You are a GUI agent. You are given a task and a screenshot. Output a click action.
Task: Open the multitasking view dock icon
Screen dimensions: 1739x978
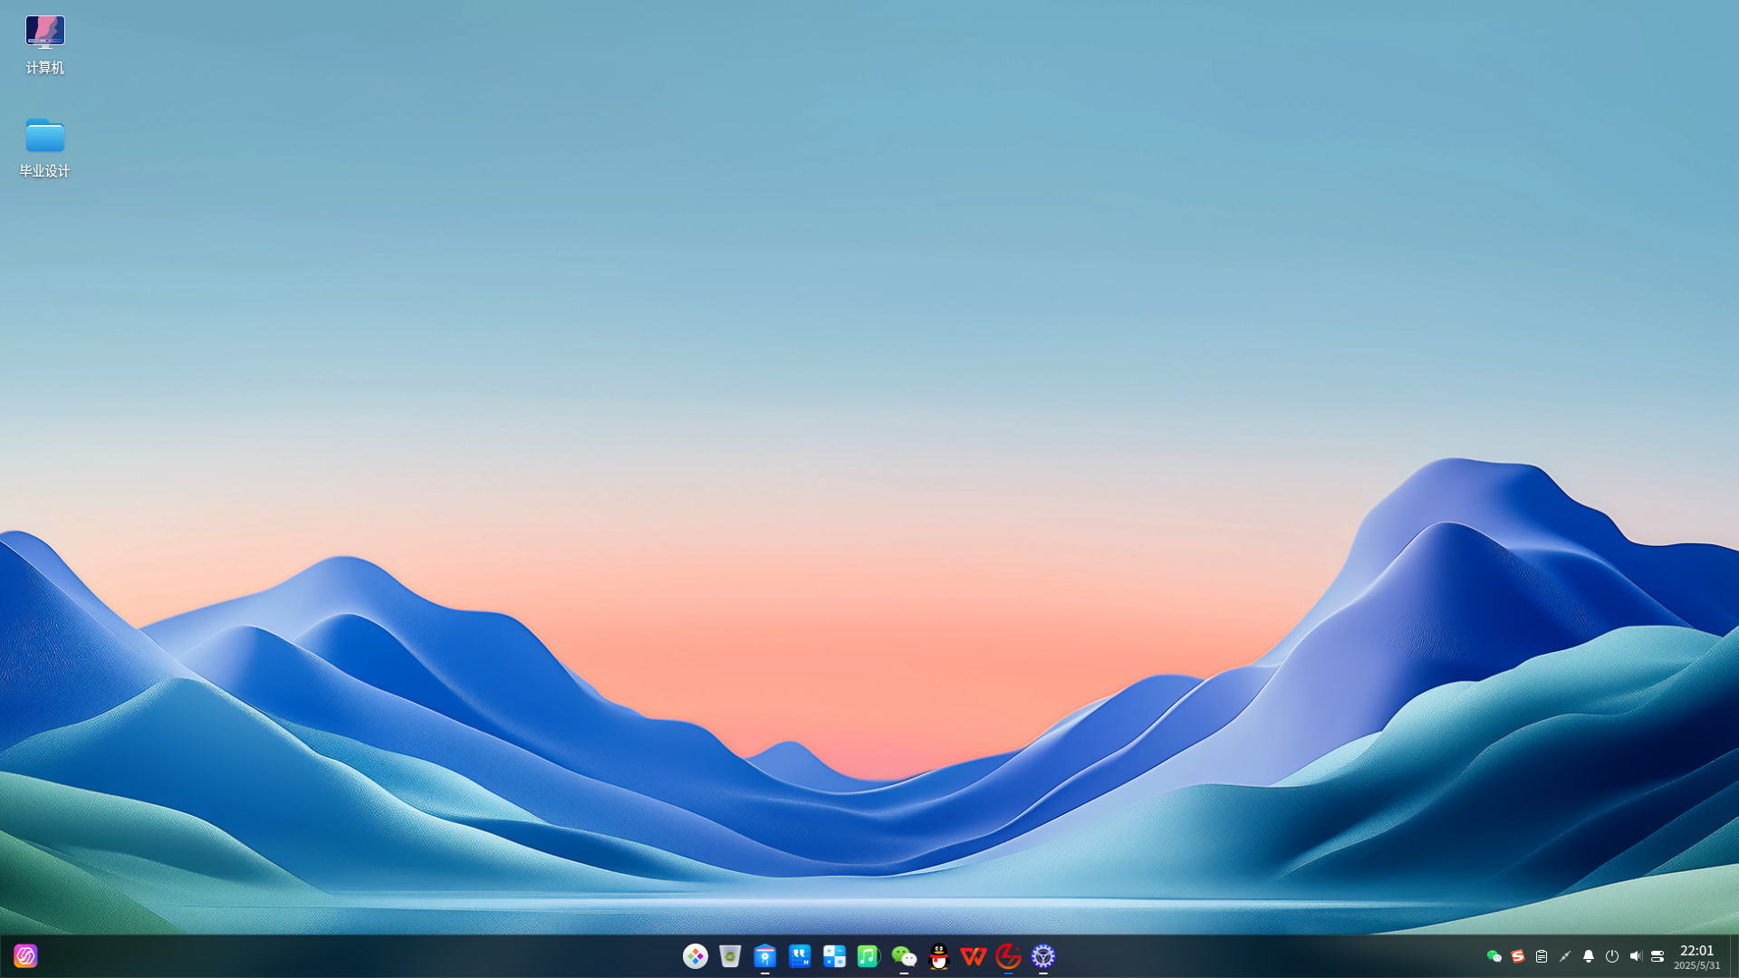coord(696,956)
